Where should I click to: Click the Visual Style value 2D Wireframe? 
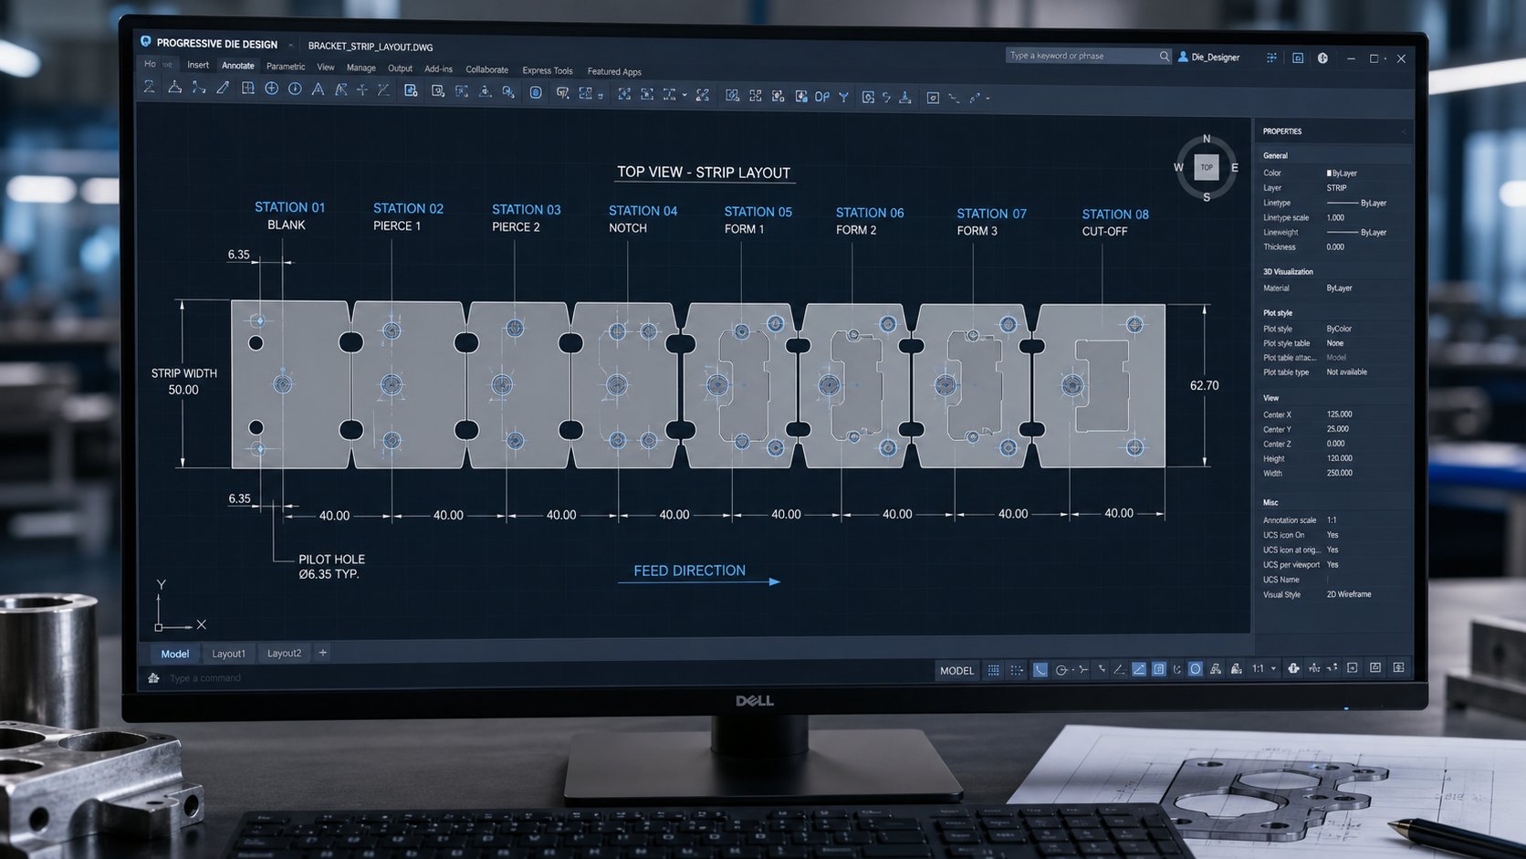pyautogui.click(x=1349, y=594)
